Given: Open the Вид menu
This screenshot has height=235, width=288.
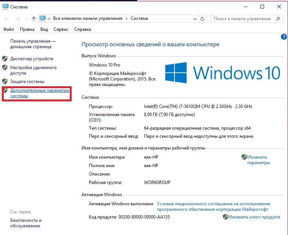Looking at the screenshot, I should (44, 29).
